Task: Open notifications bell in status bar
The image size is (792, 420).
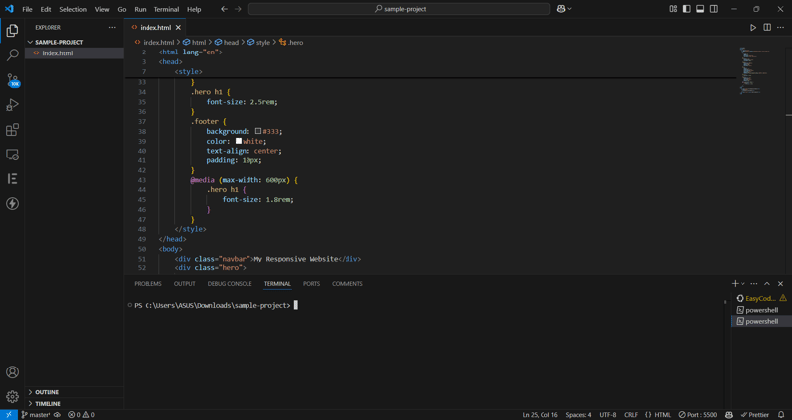Action: (781, 415)
